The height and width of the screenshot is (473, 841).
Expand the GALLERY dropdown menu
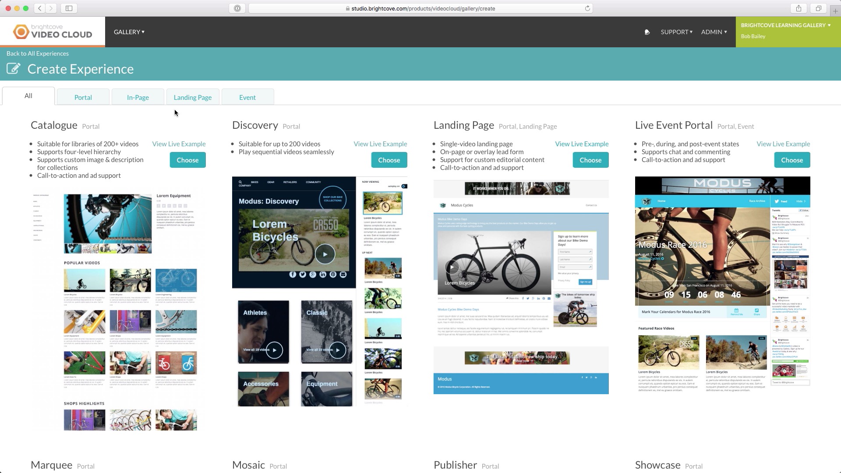[129, 32]
